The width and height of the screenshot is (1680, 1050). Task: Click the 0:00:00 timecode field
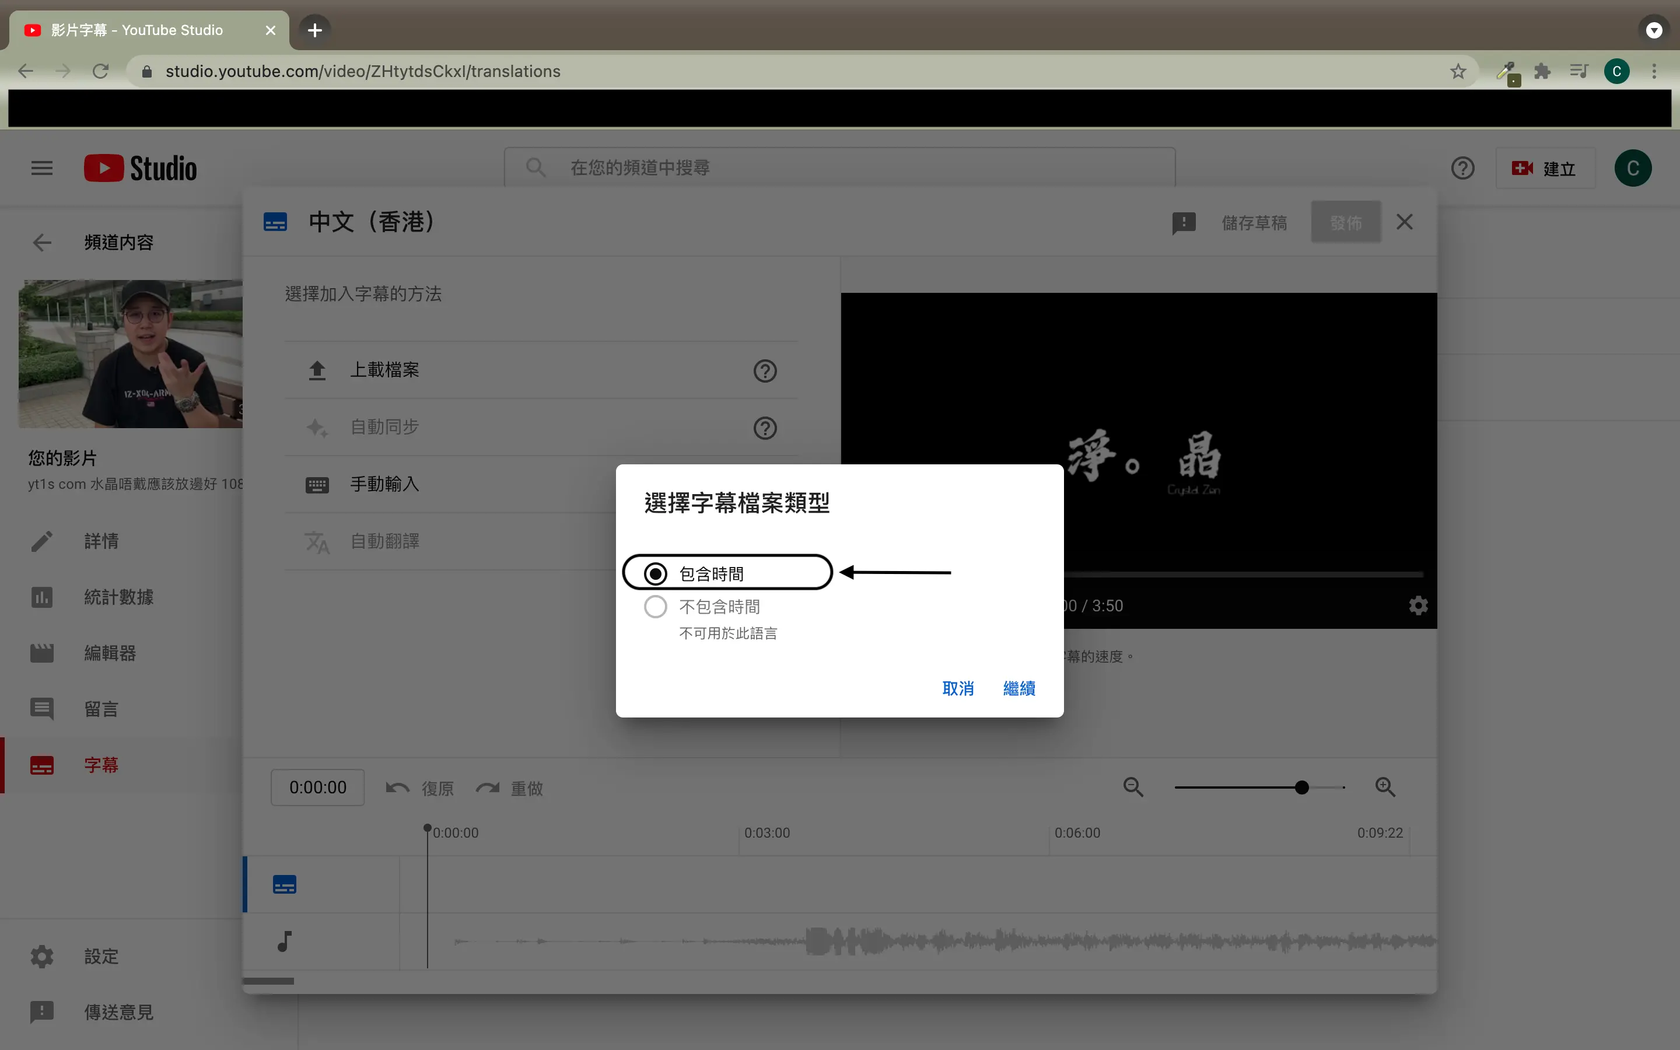317,787
